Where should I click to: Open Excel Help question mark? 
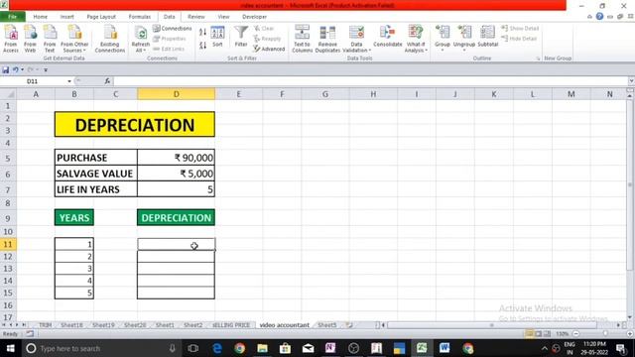[x=599, y=17]
